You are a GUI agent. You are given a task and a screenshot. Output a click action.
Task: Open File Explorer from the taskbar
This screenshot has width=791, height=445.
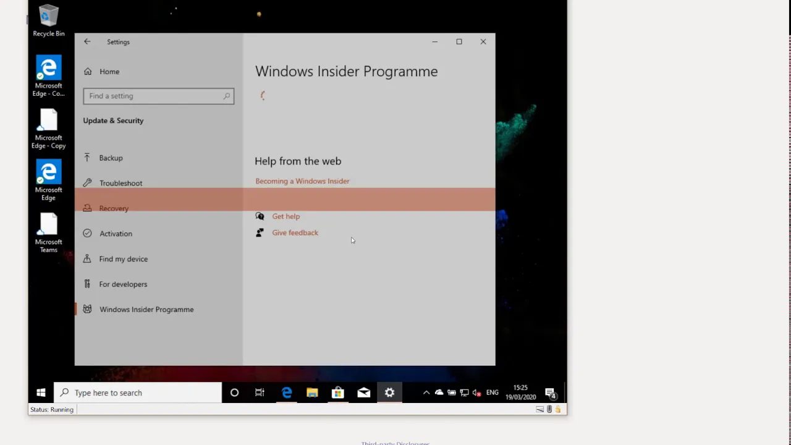coord(312,392)
